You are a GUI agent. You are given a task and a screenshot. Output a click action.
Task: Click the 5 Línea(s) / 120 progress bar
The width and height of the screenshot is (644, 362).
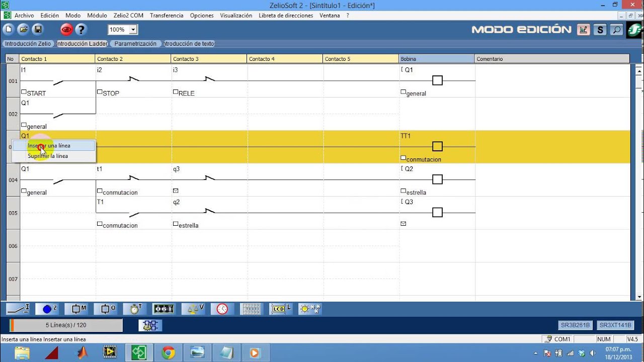pos(66,325)
